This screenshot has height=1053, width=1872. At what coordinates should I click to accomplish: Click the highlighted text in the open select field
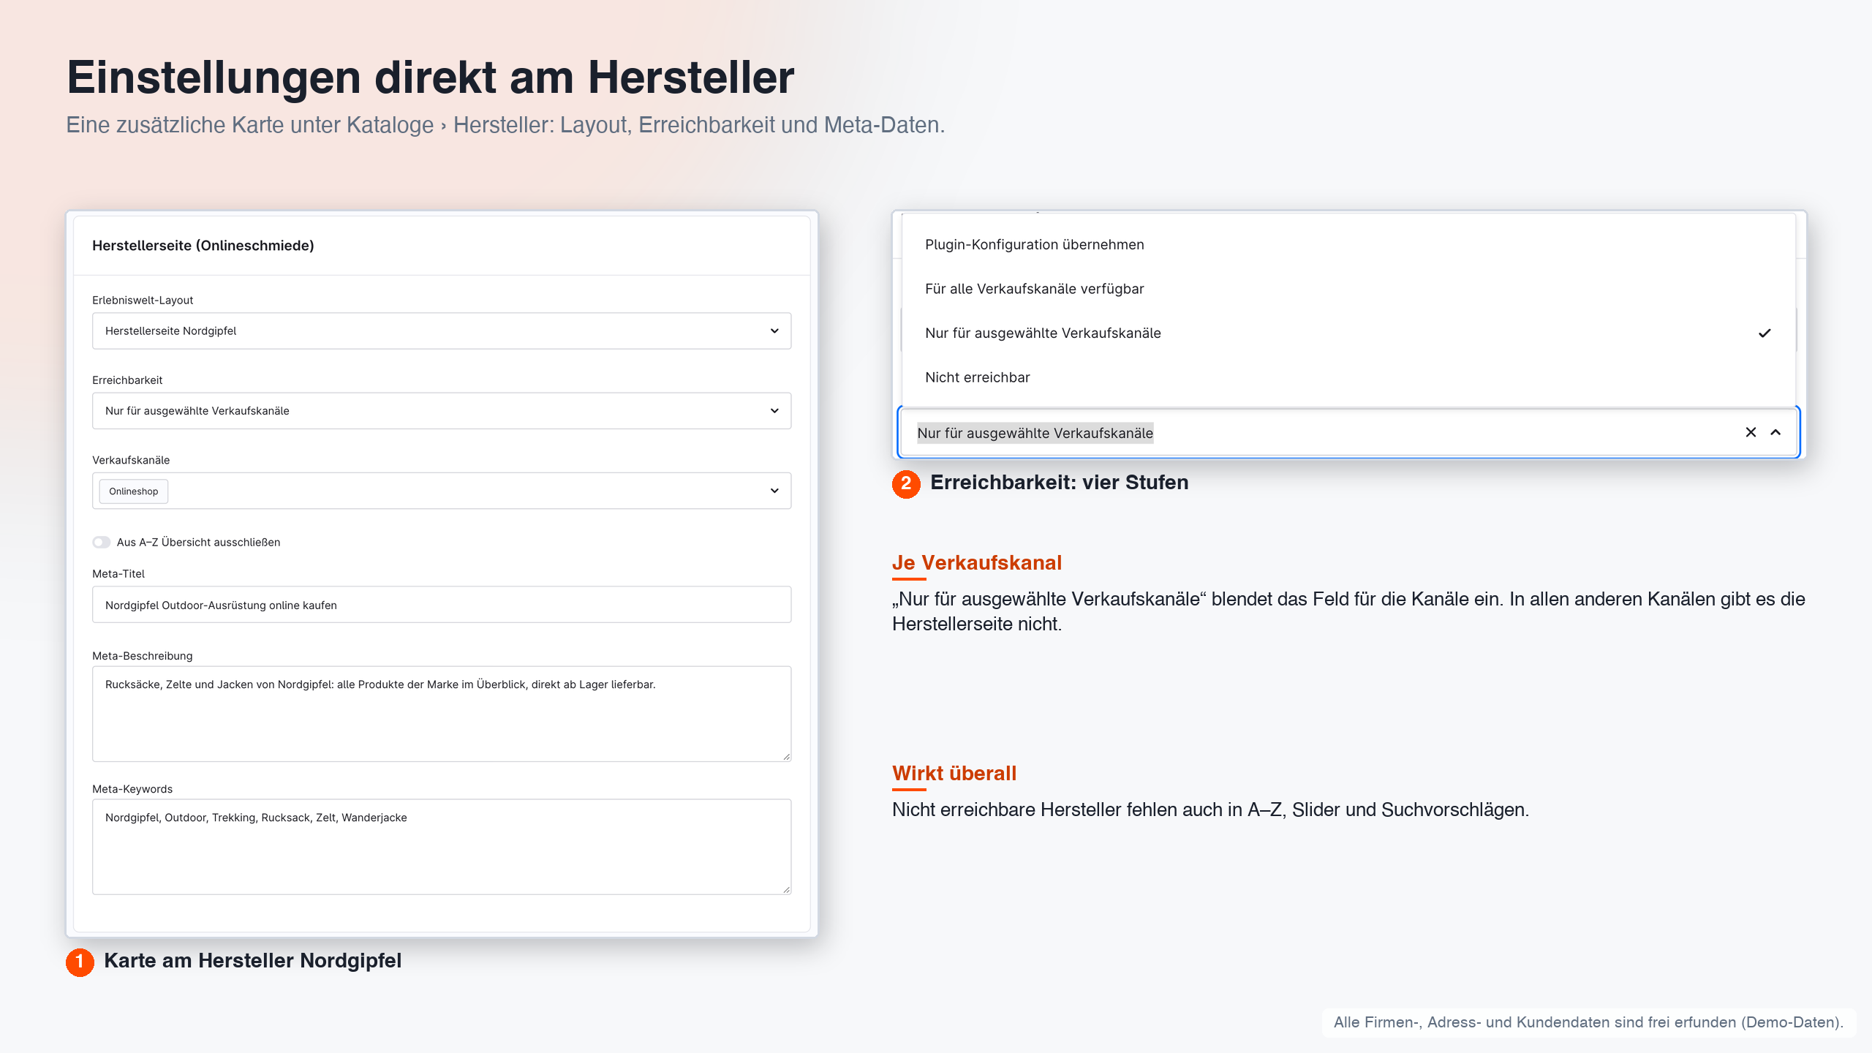(x=1035, y=433)
